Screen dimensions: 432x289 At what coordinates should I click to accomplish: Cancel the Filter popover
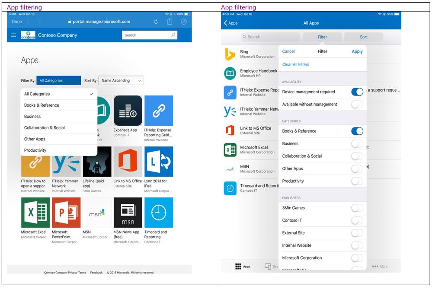click(x=288, y=51)
